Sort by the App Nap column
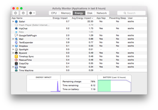 pyautogui.click(x=101, y=18)
